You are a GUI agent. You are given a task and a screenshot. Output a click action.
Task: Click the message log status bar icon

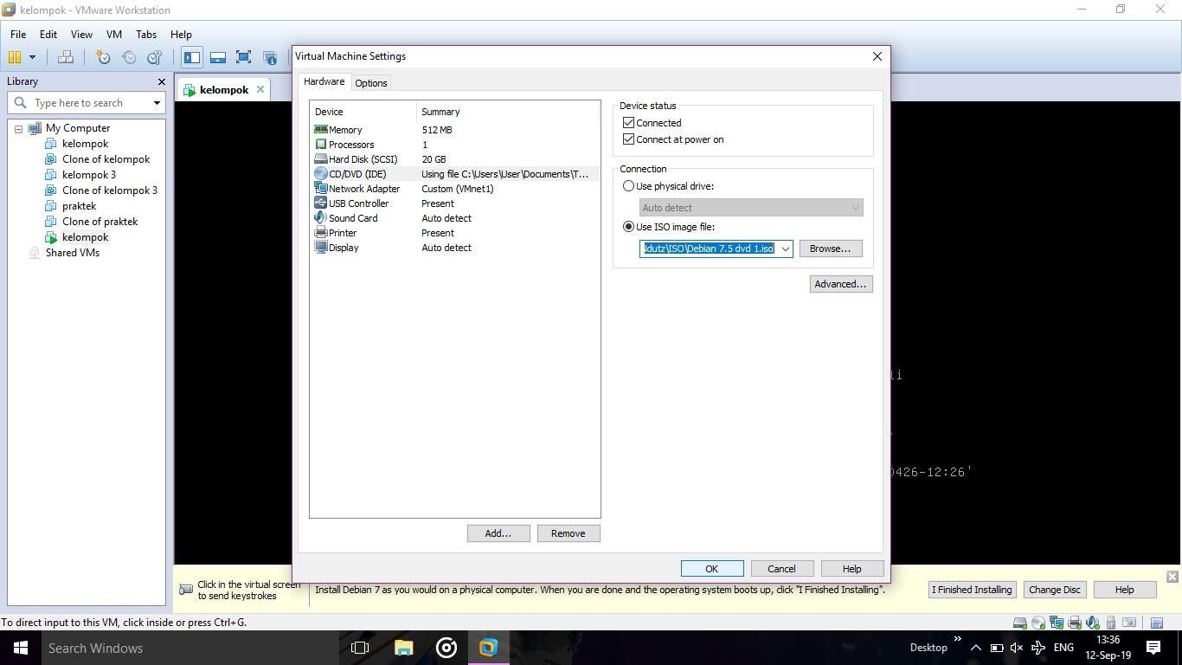point(1157,623)
